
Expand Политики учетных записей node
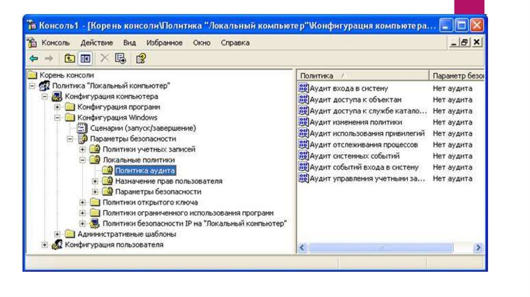82,150
